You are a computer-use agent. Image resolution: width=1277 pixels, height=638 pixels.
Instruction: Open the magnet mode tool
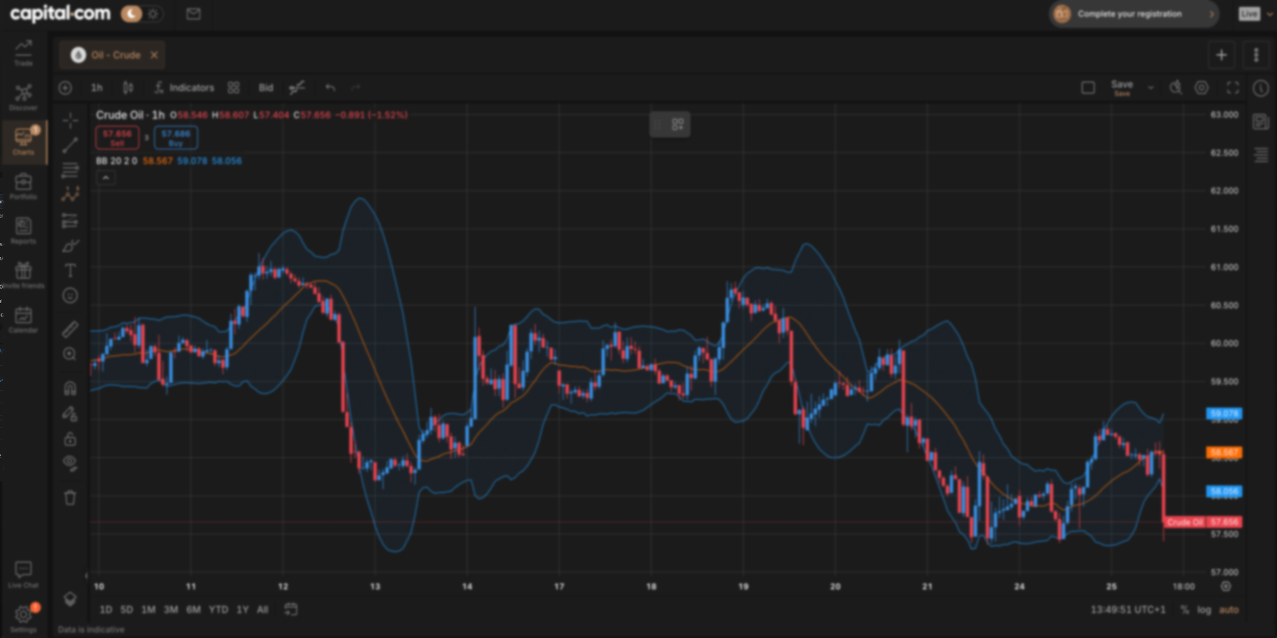[70, 388]
